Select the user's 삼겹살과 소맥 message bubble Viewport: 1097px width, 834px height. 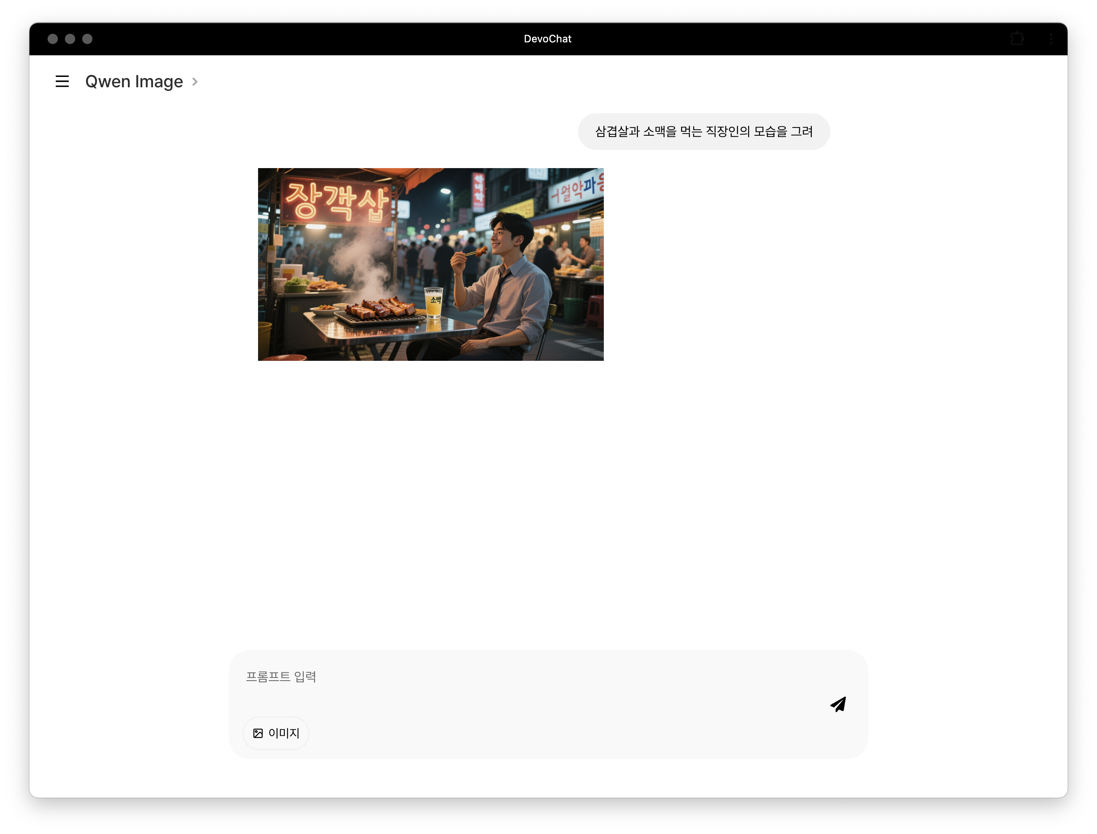[x=703, y=131]
